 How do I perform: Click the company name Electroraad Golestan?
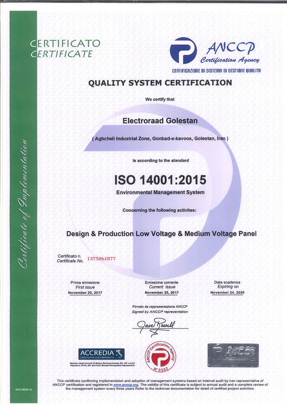[160, 121]
